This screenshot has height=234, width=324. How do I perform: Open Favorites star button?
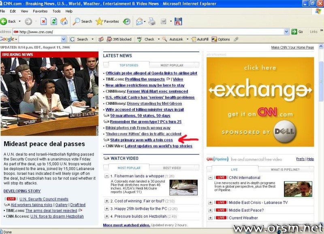pos(107,21)
